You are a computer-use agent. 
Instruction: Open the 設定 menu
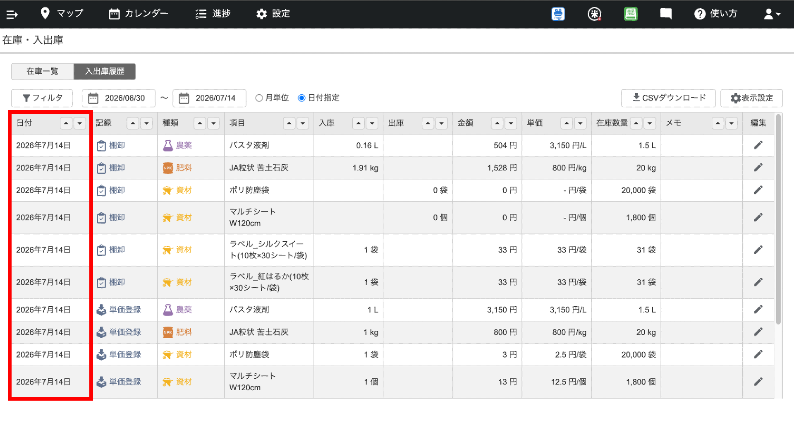[x=273, y=14]
